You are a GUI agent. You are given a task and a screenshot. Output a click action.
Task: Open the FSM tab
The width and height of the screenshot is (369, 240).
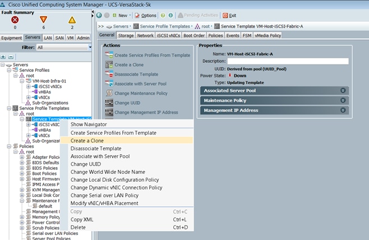(247, 35)
